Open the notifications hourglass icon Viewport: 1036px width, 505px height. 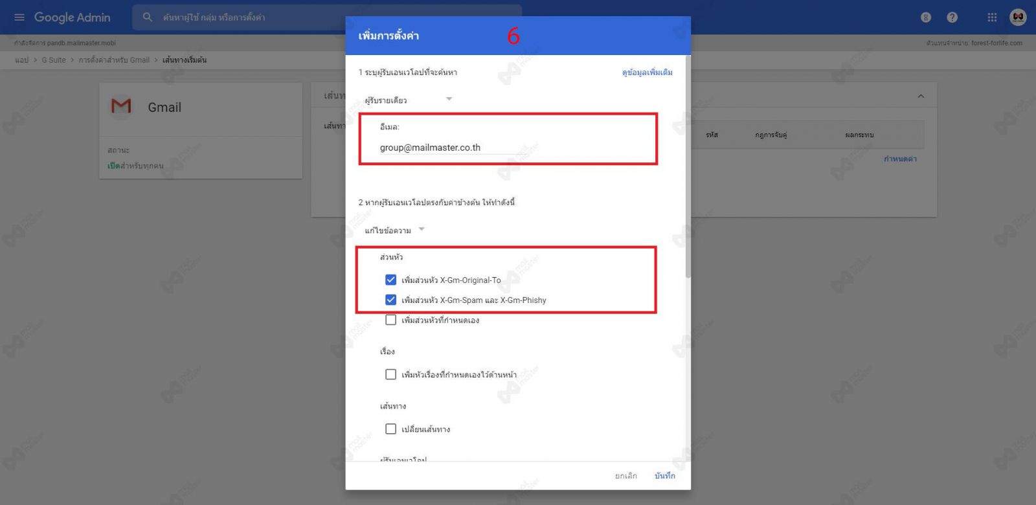point(926,17)
